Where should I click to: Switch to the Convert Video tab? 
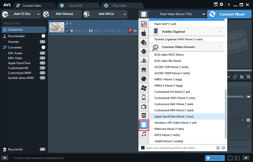[32, 6]
